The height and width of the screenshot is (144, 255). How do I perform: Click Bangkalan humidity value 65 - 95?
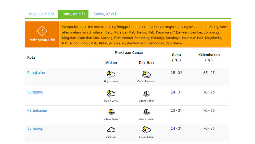(x=209, y=73)
